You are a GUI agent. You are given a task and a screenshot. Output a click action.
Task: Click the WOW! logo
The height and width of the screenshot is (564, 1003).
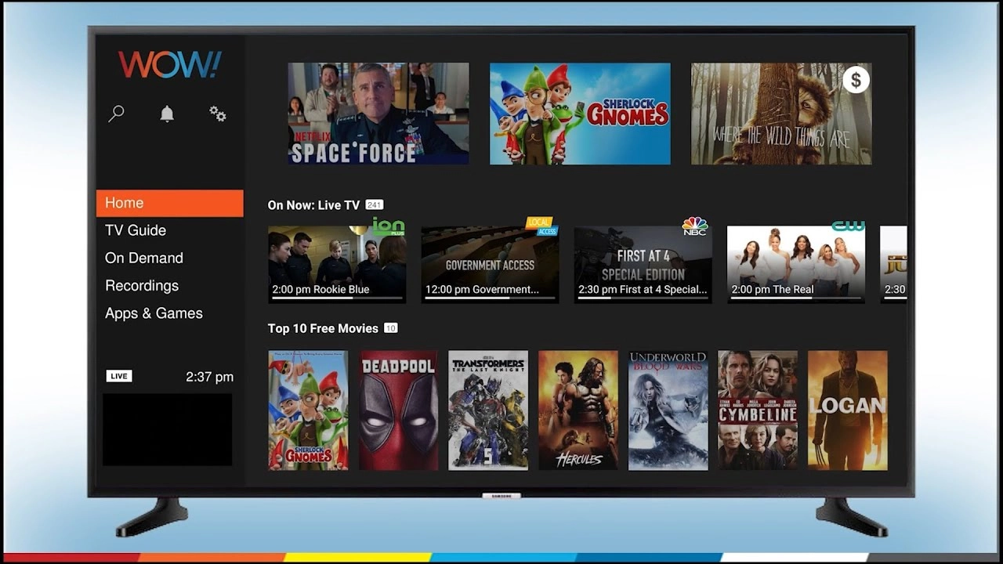click(x=170, y=65)
